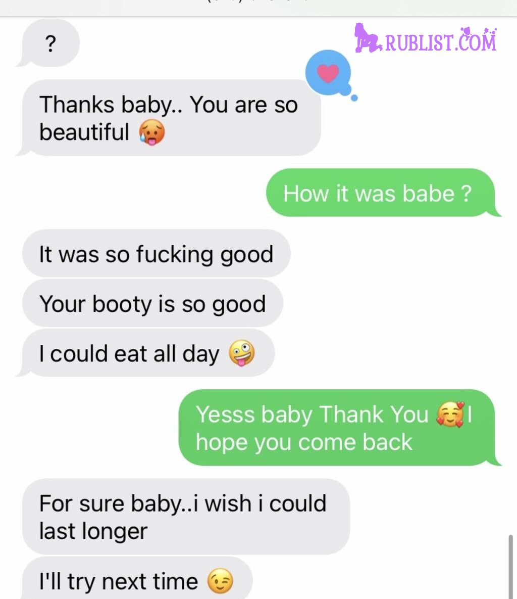The height and width of the screenshot is (599, 517).
Task: Click the gray bubble starting 'It was so'
Action: tap(157, 254)
